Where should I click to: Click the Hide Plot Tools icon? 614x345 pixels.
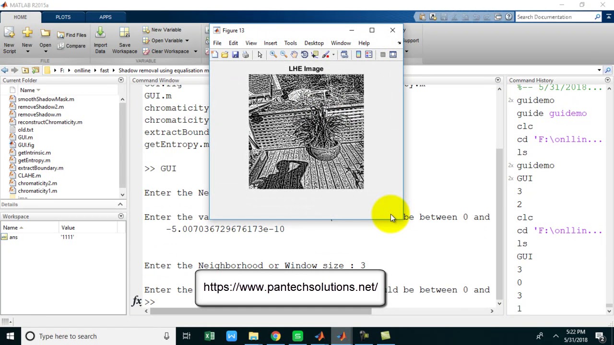[x=383, y=55]
